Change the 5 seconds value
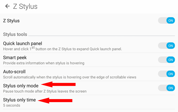This screenshot has height=112, width=178. (12, 105)
